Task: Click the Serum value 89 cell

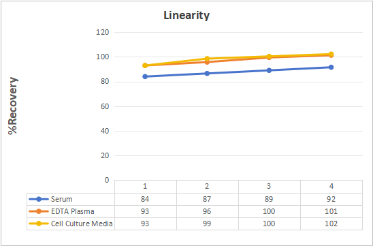Action: click(270, 199)
